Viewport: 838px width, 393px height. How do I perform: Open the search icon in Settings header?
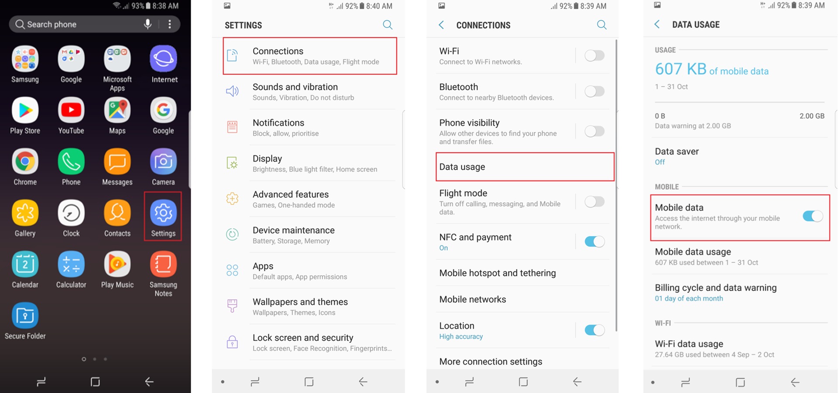click(388, 25)
